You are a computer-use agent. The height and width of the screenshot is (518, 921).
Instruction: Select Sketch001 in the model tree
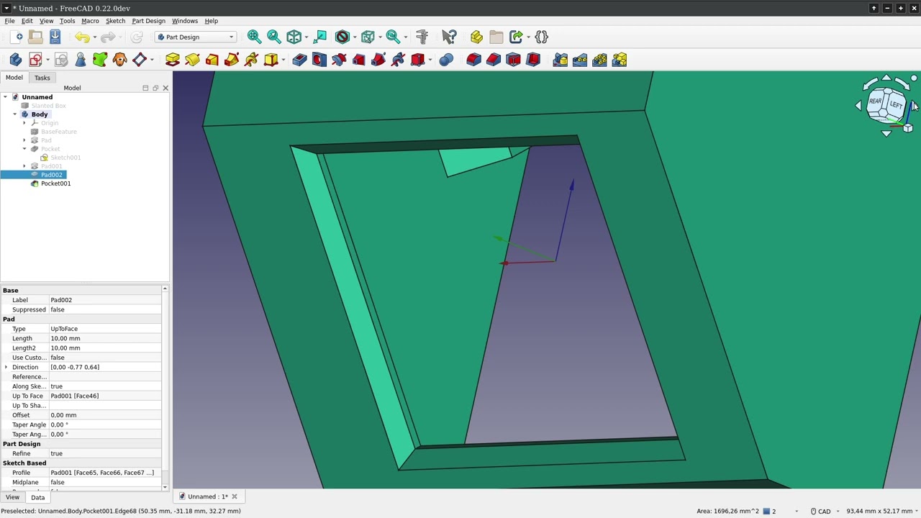(65, 158)
